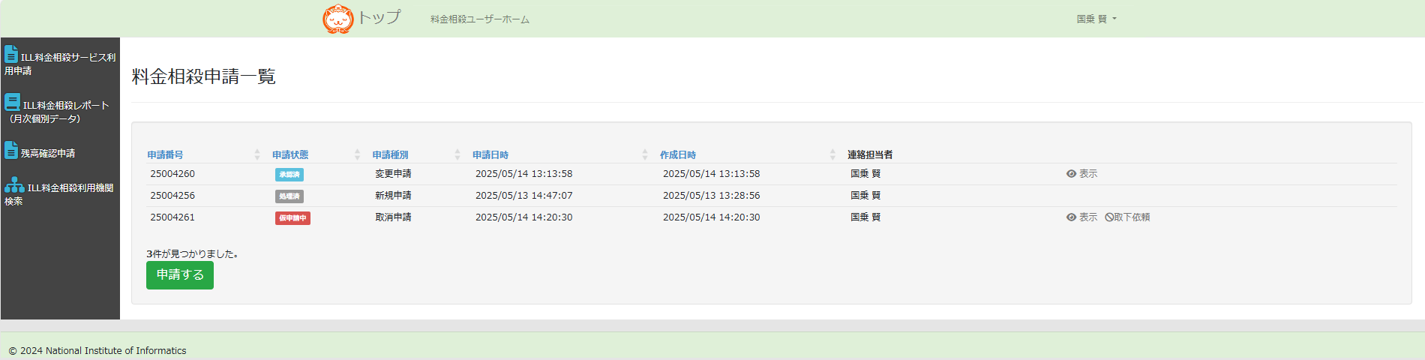Toggle the sort arrows next to 申請日時
The width and height of the screenshot is (1425, 360).
pos(645,154)
